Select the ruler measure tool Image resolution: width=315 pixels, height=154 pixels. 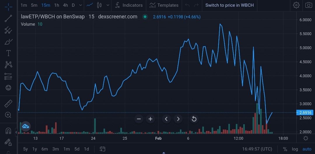(x=8, y=104)
